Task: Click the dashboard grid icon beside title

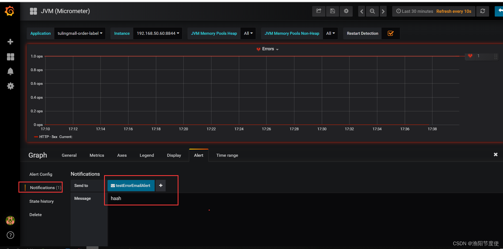Action: 33,11
